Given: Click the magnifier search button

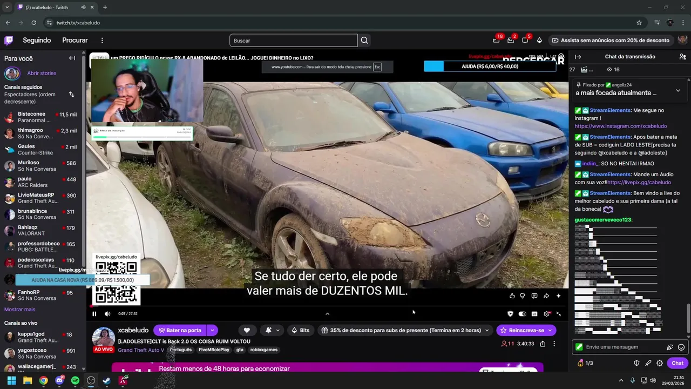Looking at the screenshot, I should (364, 41).
